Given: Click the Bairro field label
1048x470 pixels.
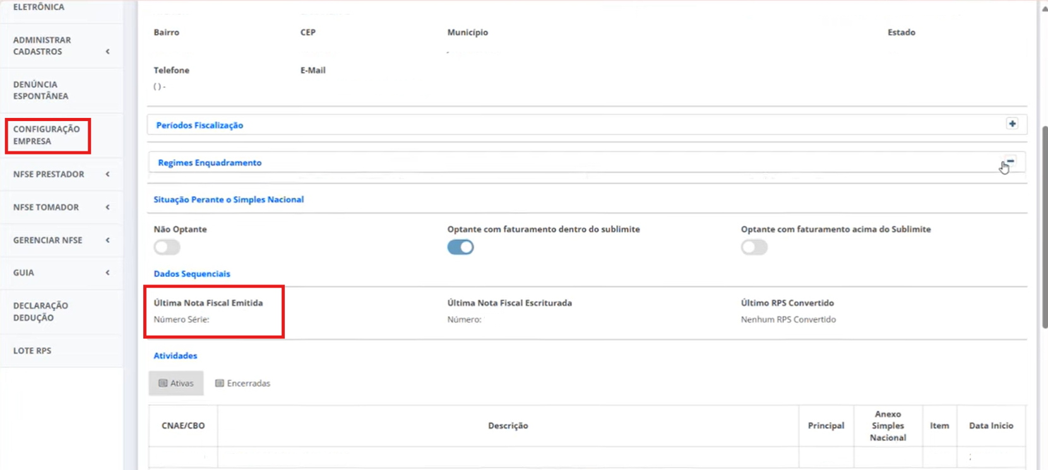Looking at the screenshot, I should coord(167,32).
